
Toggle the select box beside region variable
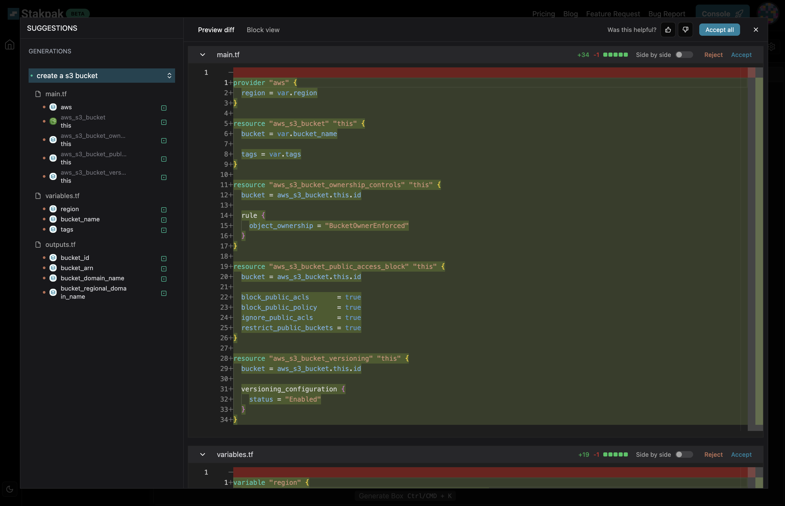[164, 210]
